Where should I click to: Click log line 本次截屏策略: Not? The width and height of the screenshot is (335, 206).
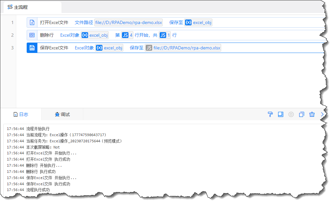point(33,147)
